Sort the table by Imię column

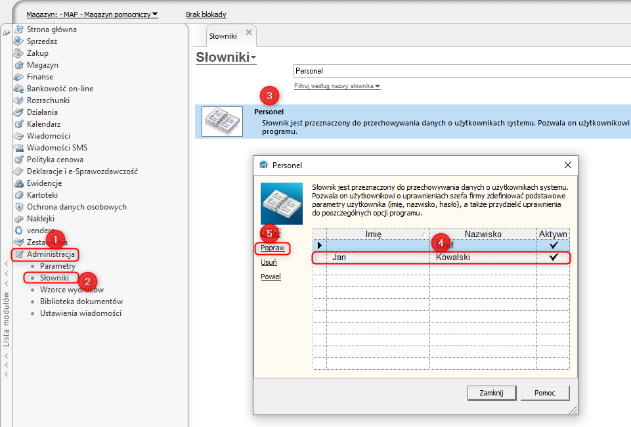(x=378, y=234)
